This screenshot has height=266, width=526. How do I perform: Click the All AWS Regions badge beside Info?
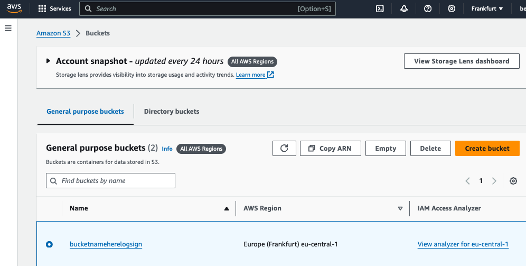click(x=201, y=149)
